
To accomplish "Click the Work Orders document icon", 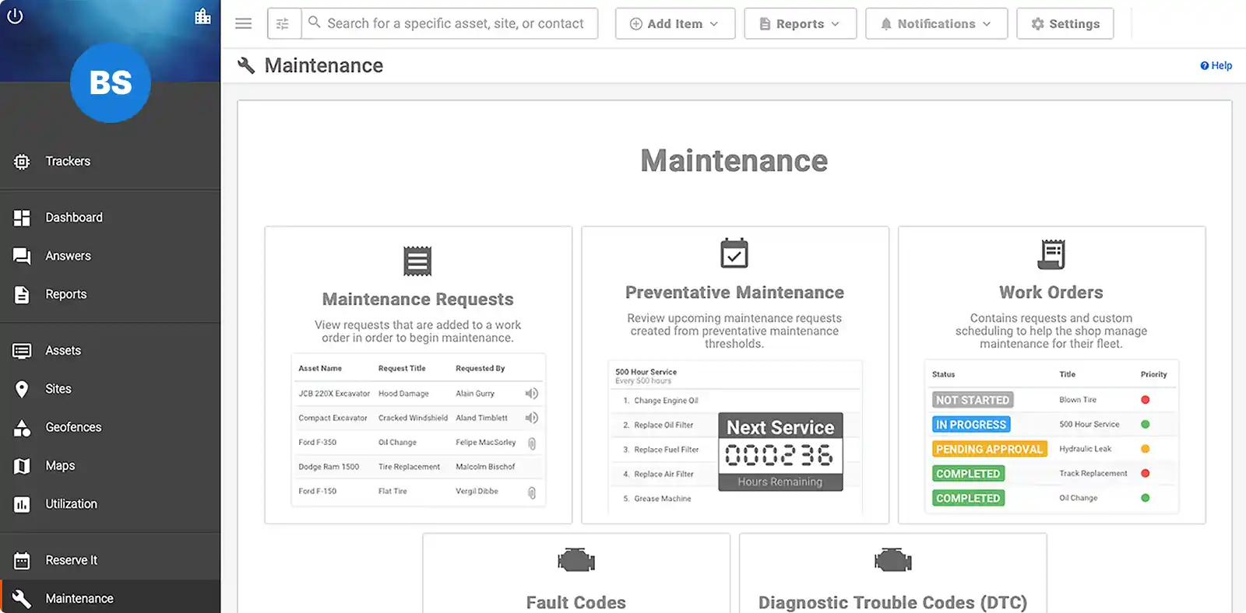I will (1051, 254).
